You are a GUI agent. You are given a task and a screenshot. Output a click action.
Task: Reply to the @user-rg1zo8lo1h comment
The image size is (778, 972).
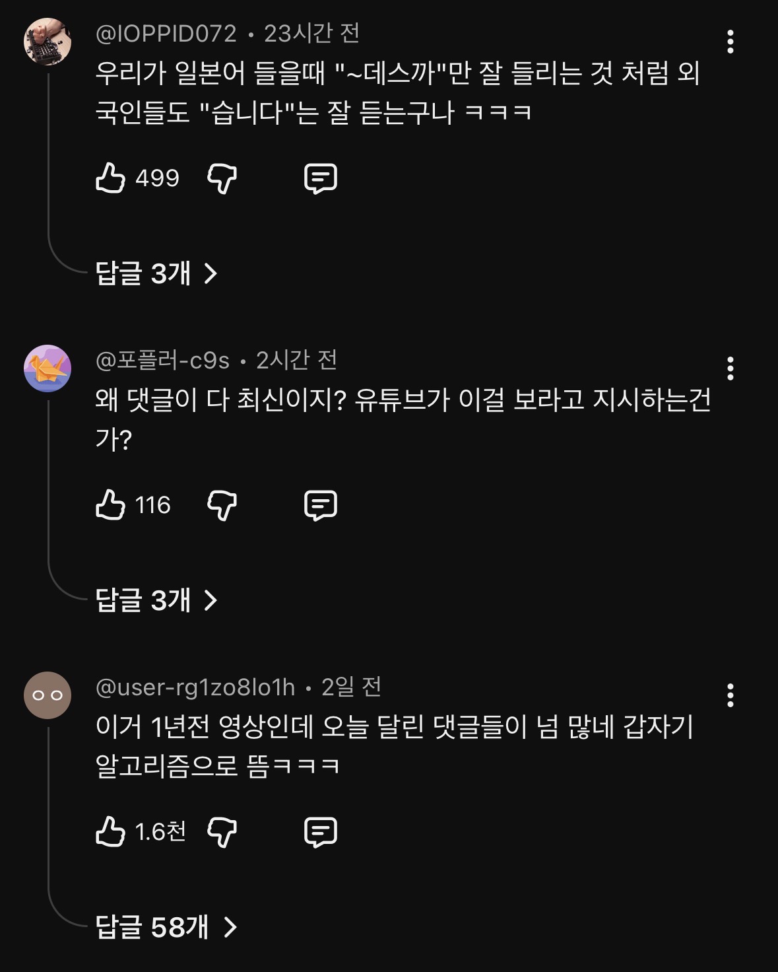tap(321, 832)
